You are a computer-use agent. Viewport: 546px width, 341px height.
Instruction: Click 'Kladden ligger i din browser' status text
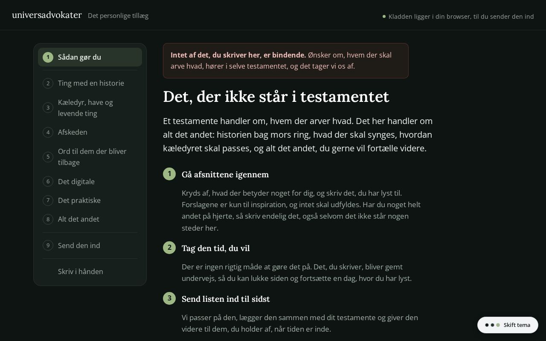(x=461, y=17)
